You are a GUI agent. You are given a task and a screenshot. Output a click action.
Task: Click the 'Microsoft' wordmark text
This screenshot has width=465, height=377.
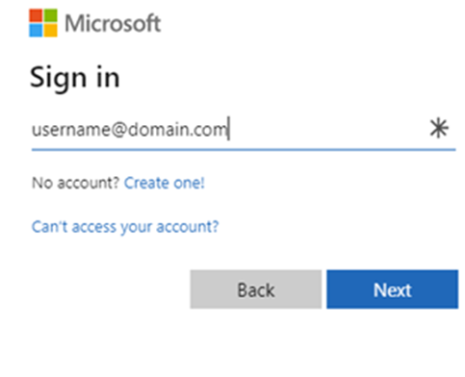(113, 23)
